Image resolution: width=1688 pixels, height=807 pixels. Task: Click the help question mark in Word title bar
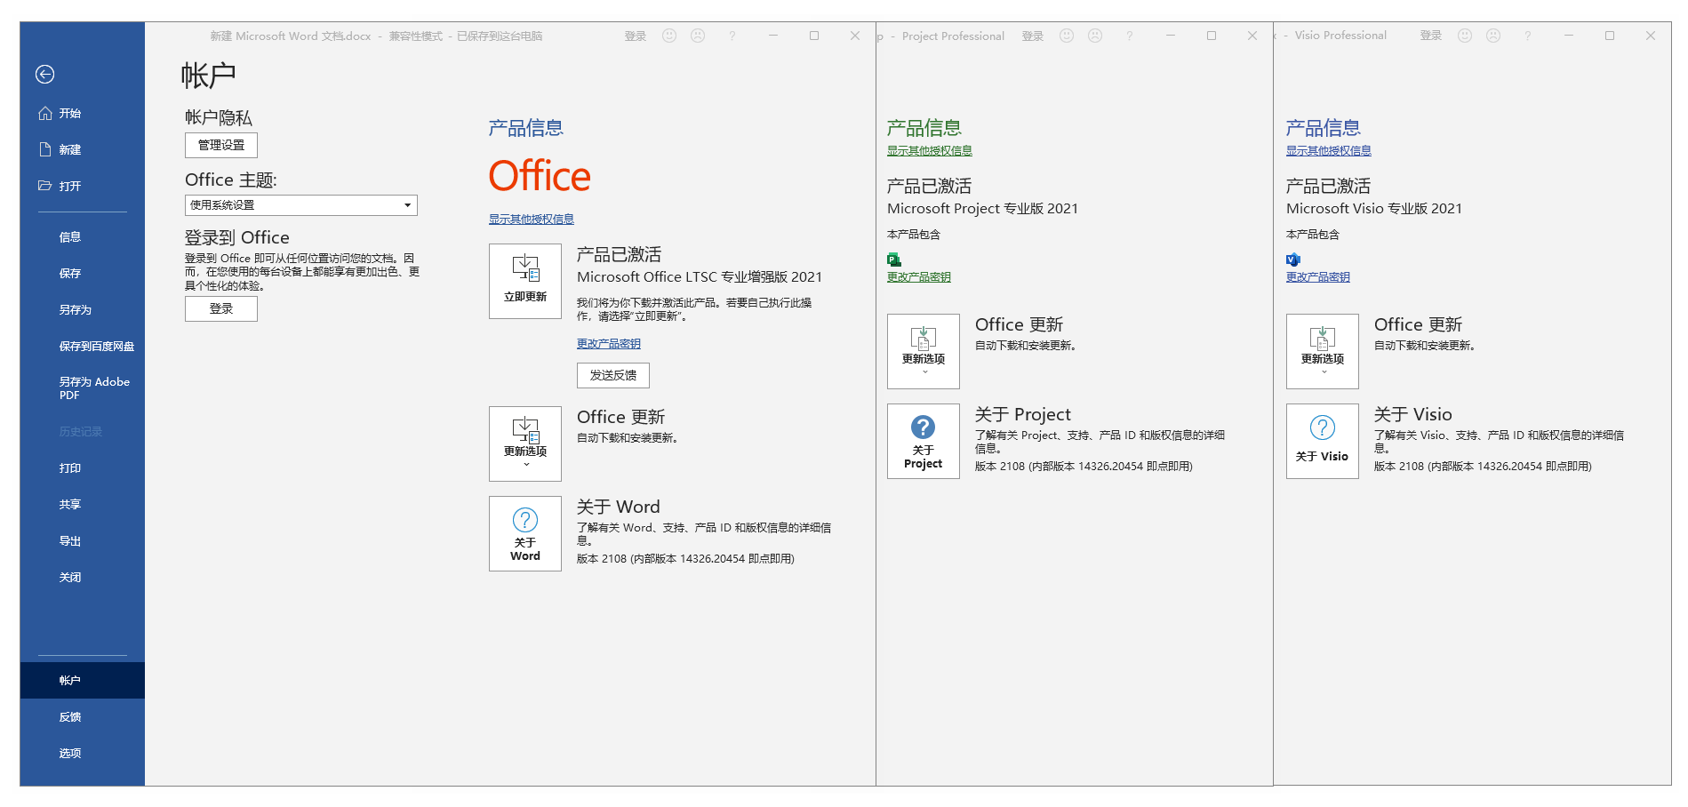tap(732, 36)
